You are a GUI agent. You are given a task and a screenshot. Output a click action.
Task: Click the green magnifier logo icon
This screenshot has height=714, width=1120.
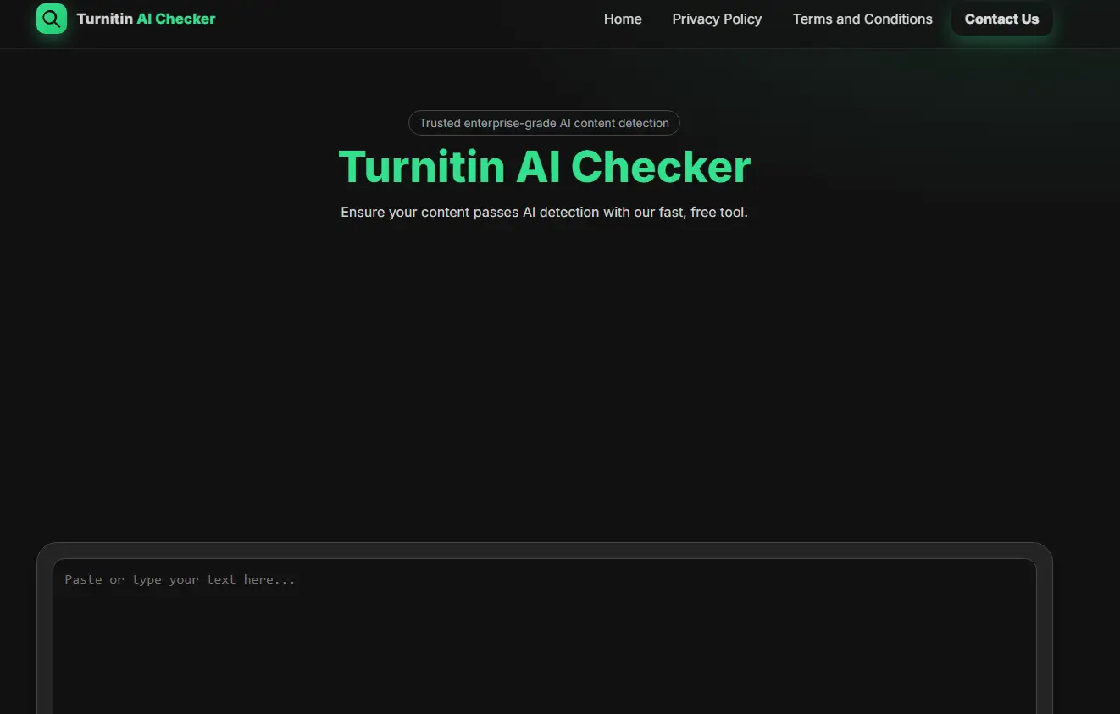click(x=52, y=19)
